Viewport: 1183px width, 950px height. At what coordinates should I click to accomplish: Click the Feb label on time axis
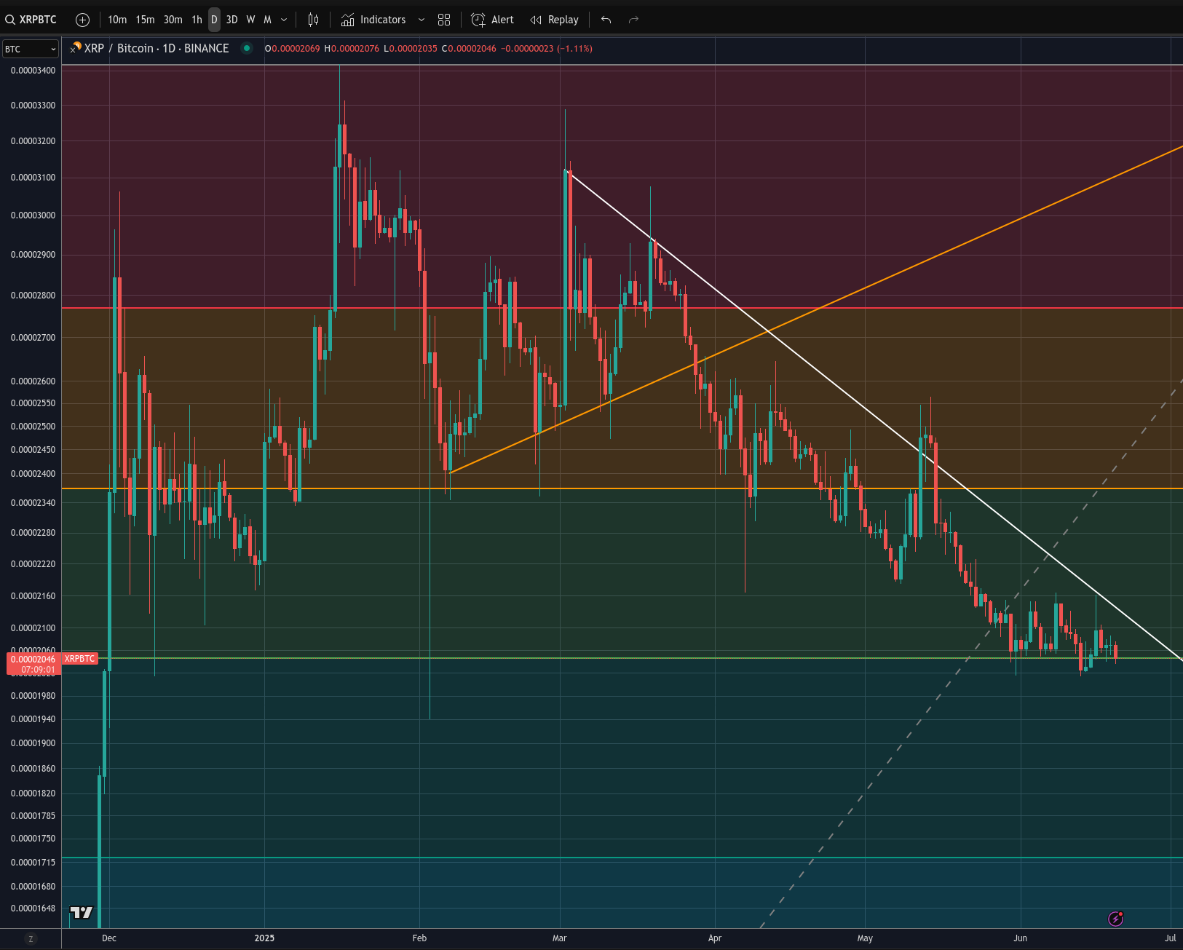coord(419,938)
